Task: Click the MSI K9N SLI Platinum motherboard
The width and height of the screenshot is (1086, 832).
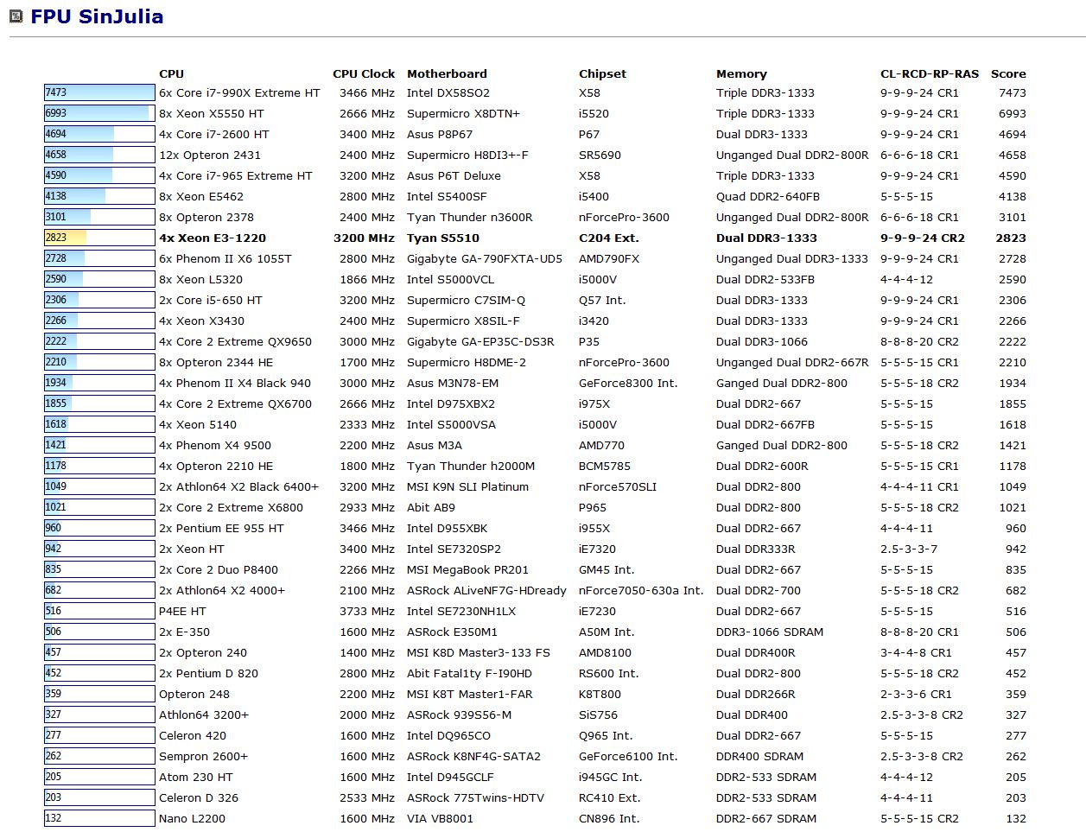Action: coord(467,486)
